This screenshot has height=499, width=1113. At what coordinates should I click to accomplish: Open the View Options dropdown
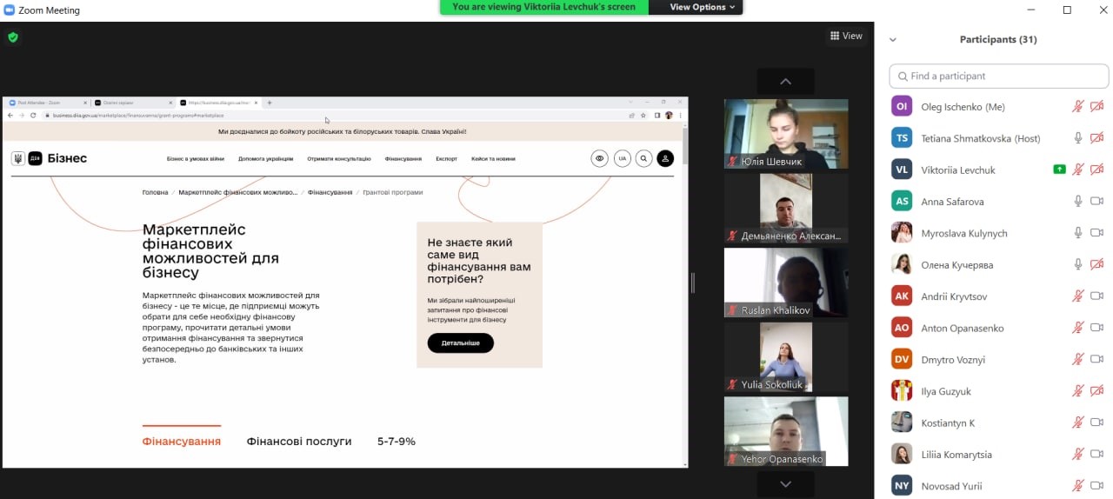click(703, 7)
